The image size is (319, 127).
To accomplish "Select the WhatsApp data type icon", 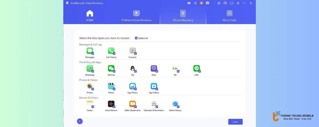I will pos(90,68).
